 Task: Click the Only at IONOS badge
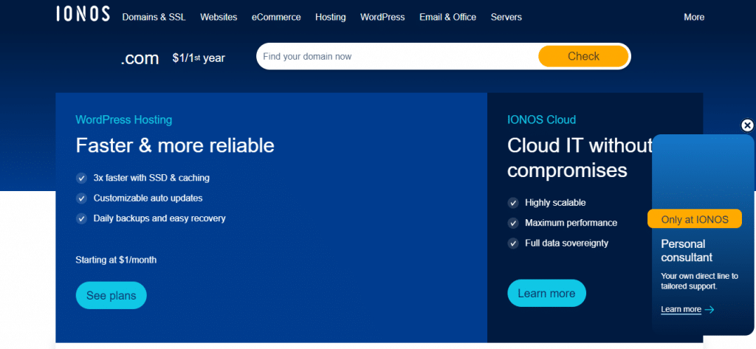click(695, 219)
